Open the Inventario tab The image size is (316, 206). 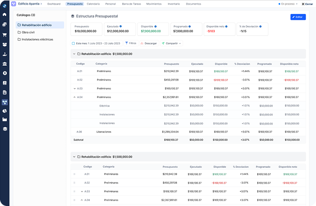[x=174, y=4]
